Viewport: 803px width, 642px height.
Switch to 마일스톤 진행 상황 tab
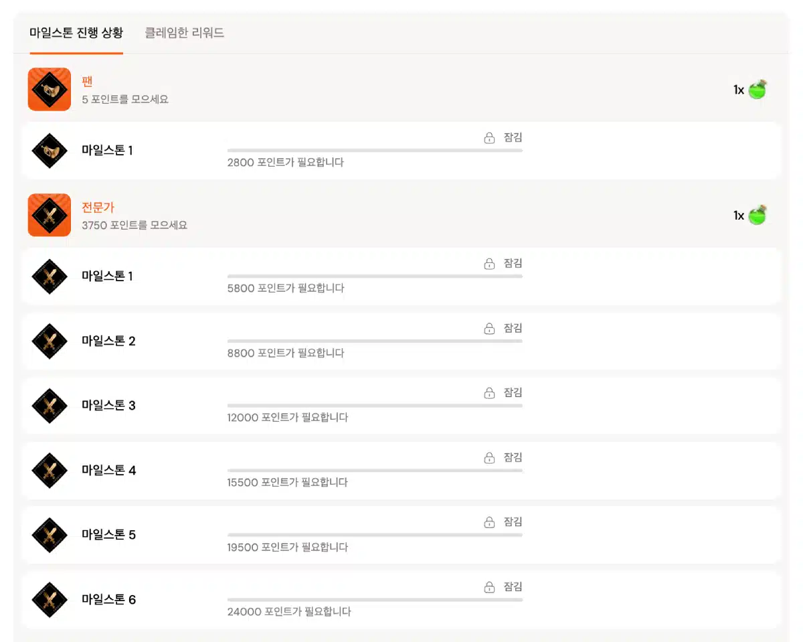tap(76, 33)
